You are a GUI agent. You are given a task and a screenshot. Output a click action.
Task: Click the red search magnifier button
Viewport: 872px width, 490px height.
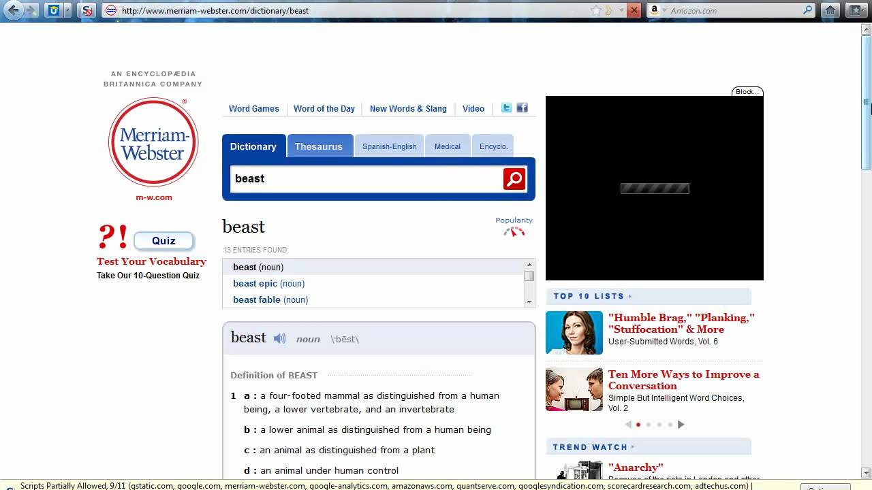514,179
